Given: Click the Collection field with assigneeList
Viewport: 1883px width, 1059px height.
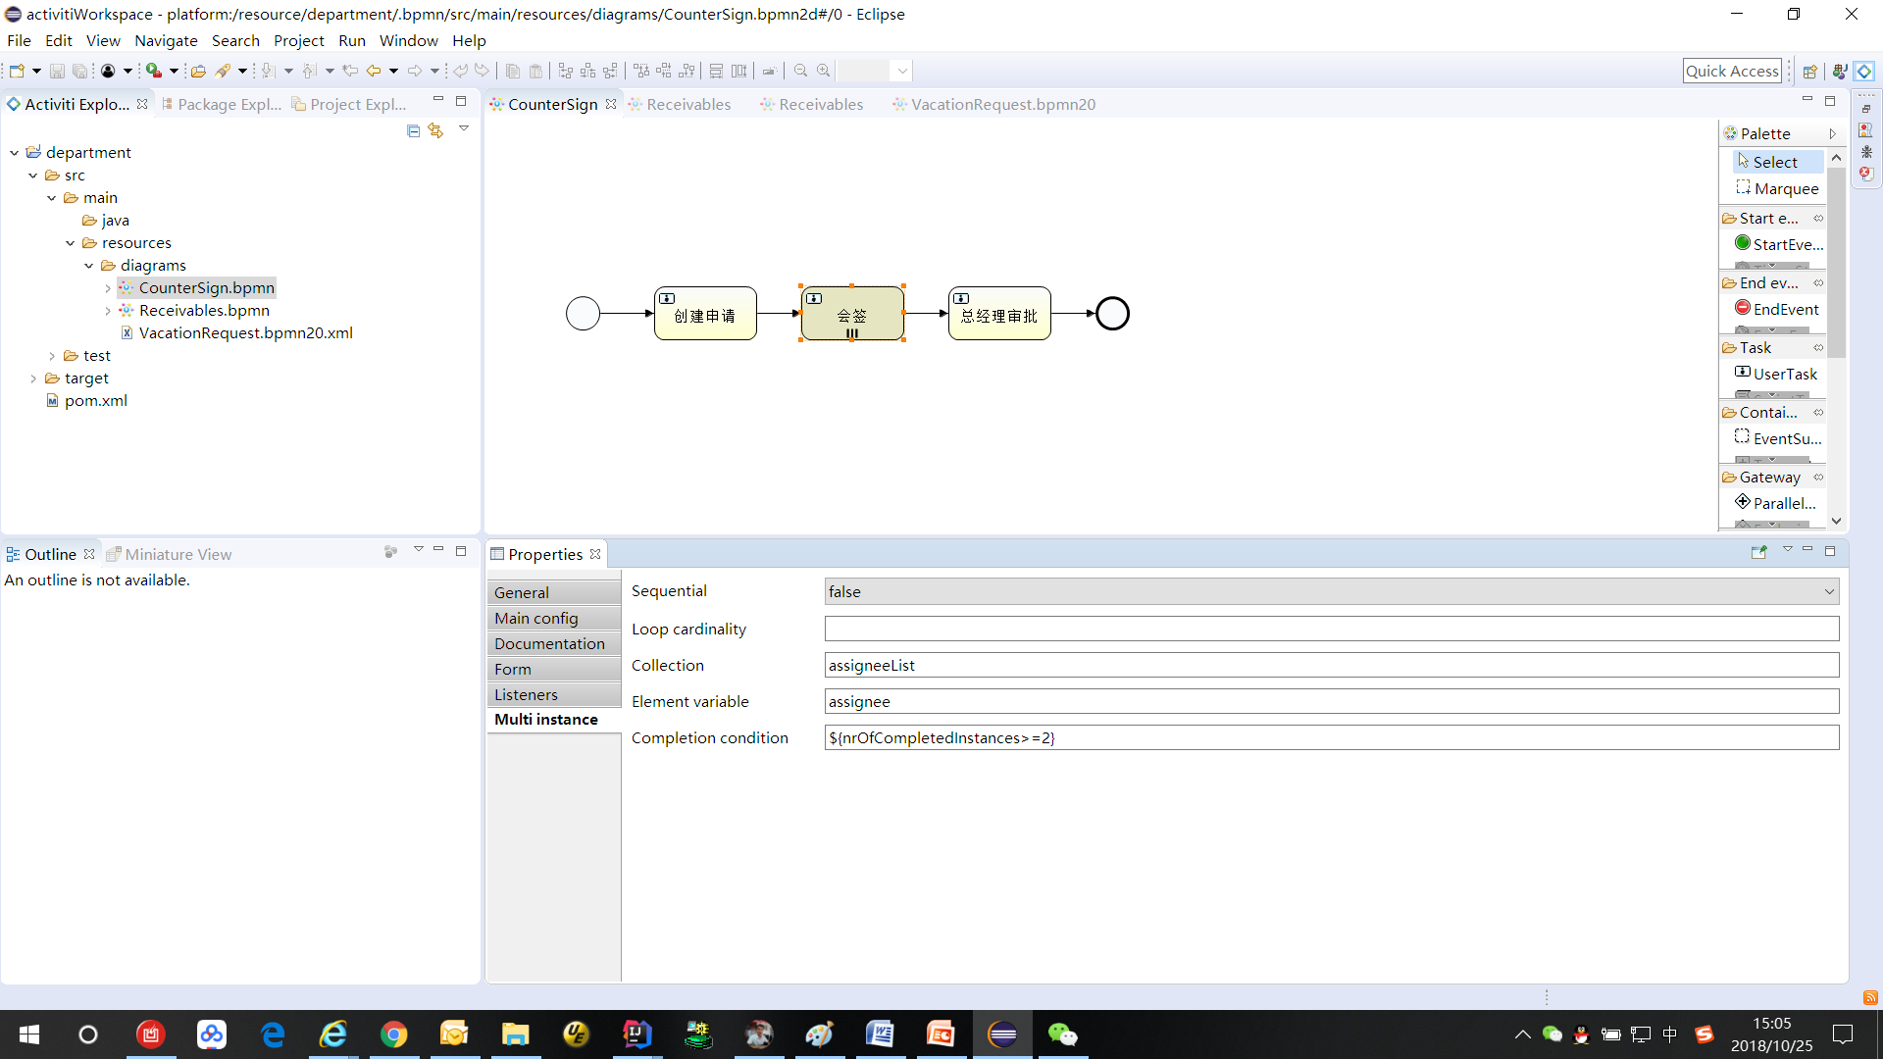Looking at the screenshot, I should click(1332, 665).
